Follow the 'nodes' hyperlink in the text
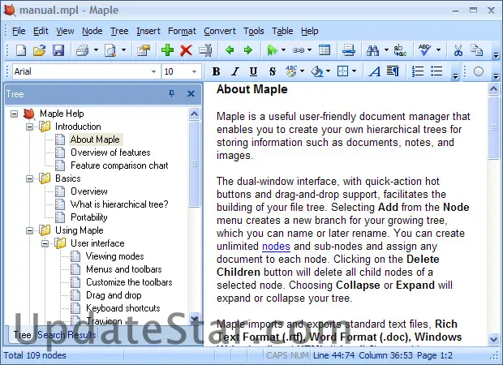Image resolution: width=503 pixels, height=365 pixels. tap(276, 247)
